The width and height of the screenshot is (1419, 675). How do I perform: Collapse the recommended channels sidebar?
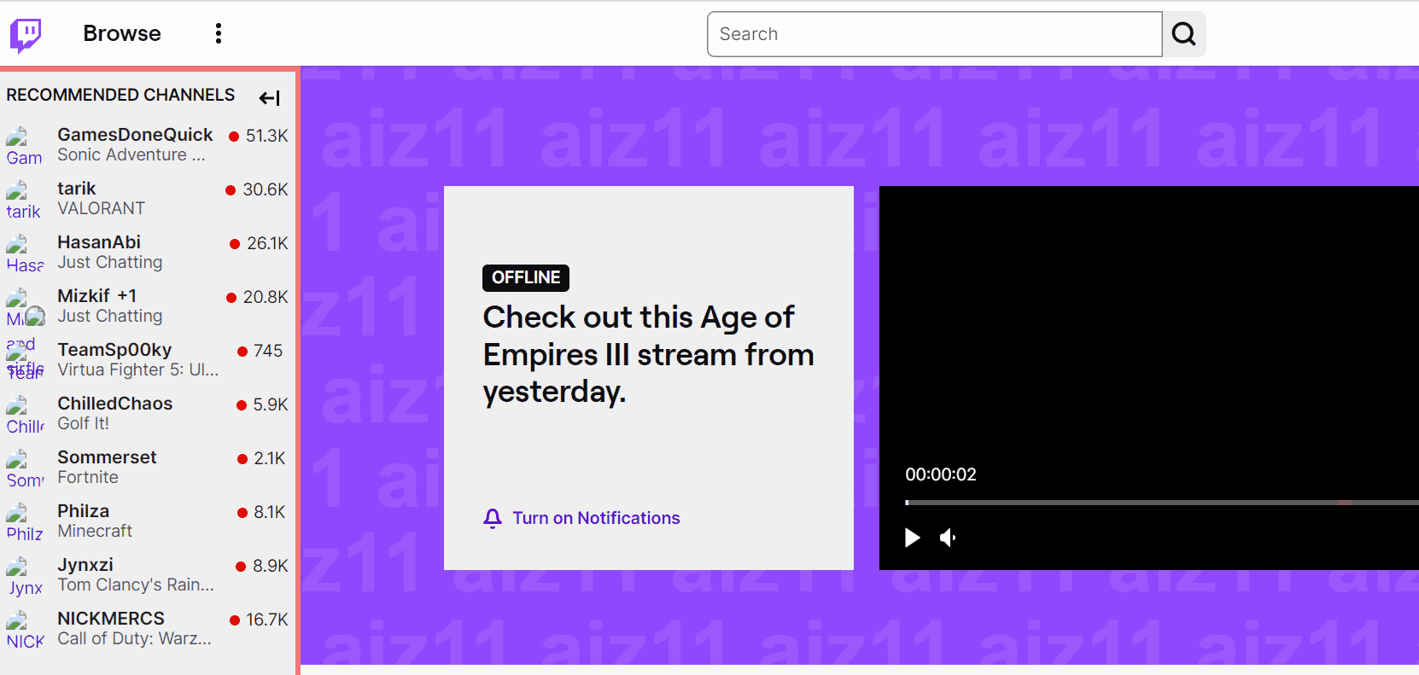[270, 98]
